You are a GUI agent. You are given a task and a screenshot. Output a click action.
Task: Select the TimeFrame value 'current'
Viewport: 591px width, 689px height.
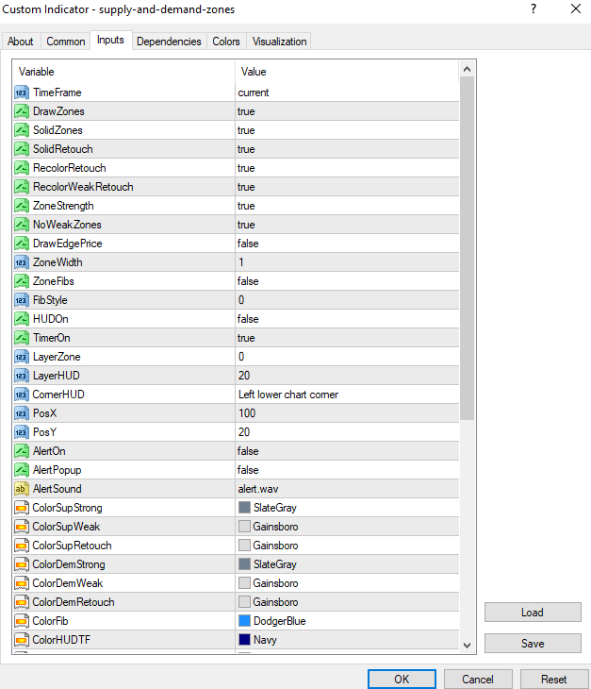point(254,92)
